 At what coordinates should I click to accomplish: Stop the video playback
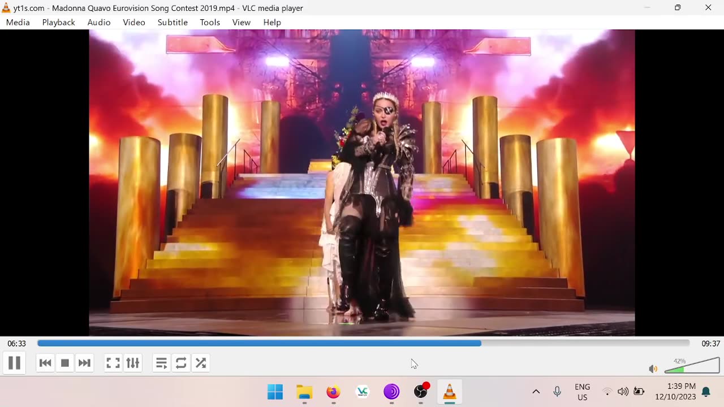(65, 363)
